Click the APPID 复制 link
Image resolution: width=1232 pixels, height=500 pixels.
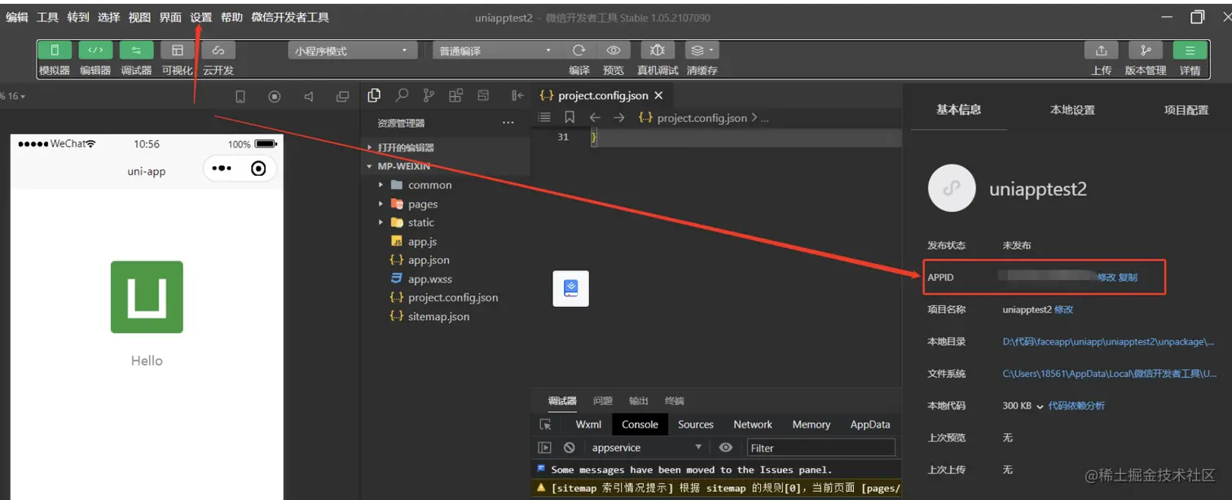(1128, 277)
